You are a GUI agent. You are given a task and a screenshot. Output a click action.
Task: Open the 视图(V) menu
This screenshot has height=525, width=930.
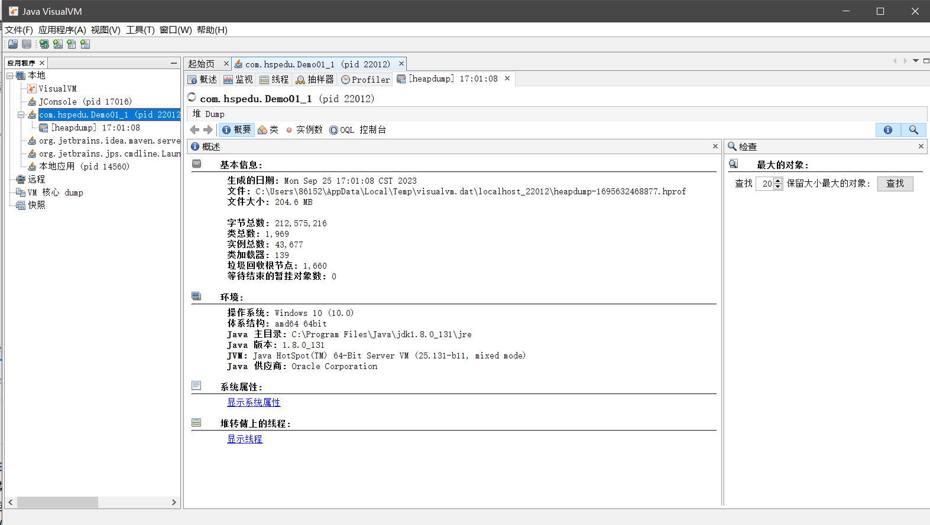click(106, 30)
